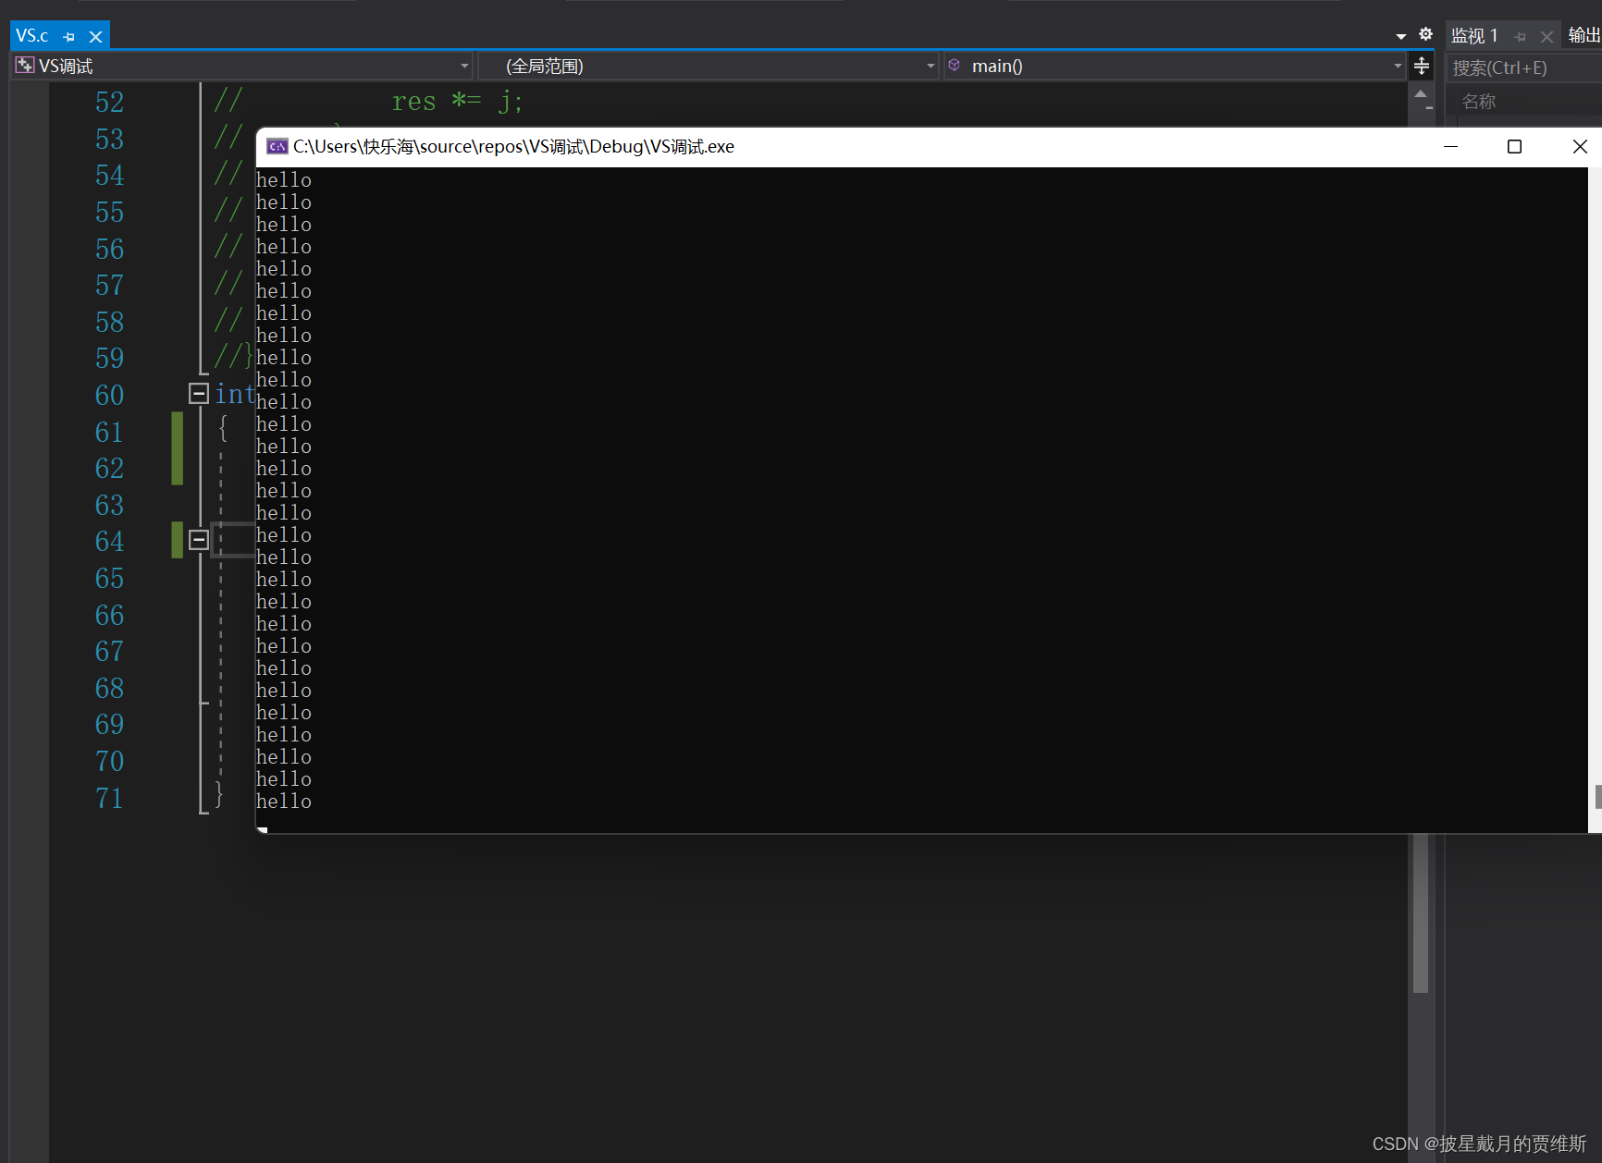Click the closing brace on line 71
The image size is (1602, 1163).
click(x=219, y=794)
